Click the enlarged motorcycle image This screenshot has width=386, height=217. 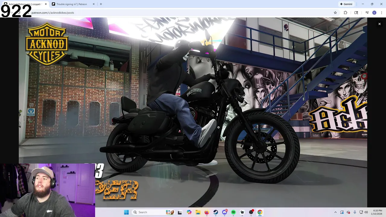pos(193,112)
